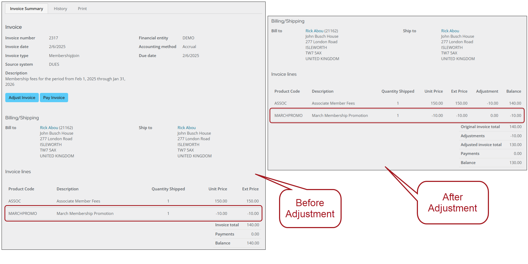Screen dimensions: 528x264
Task: Select Associate Member Fees in right panel
Action: 333,103
